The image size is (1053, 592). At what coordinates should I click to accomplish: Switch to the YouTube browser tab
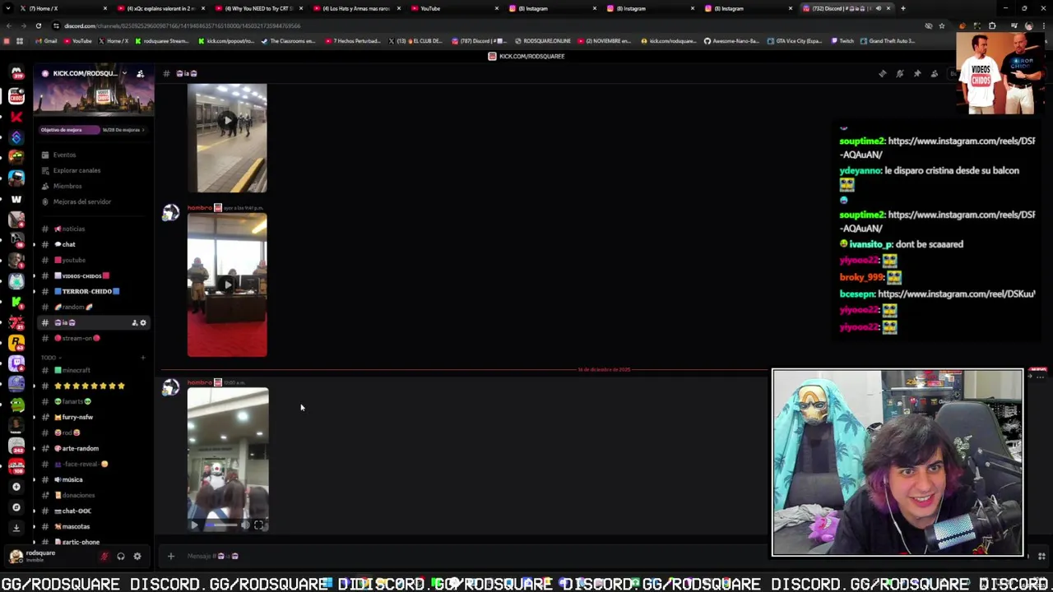click(454, 8)
